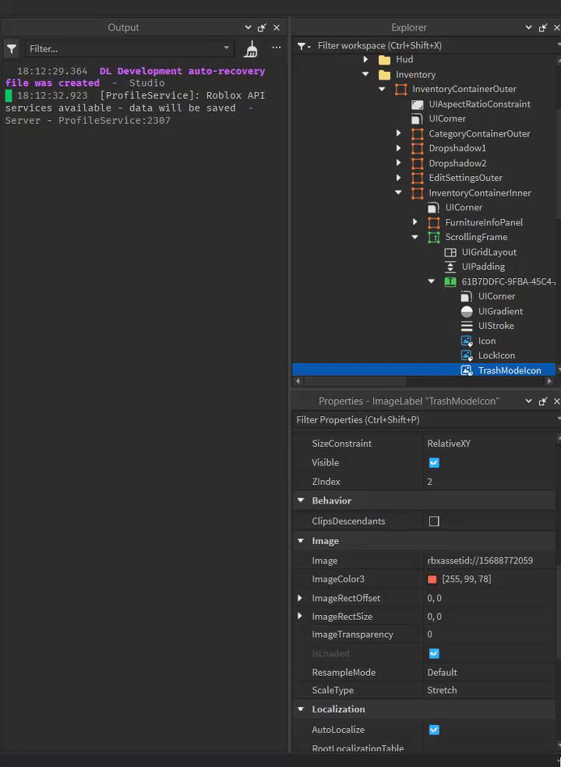The width and height of the screenshot is (561, 767).
Task: Click the UIStroke icon
Action: (x=467, y=327)
